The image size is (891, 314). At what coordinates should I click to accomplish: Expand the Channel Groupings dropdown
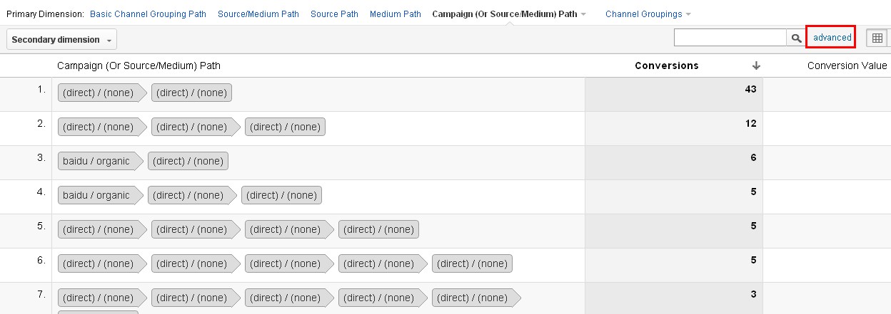(648, 14)
